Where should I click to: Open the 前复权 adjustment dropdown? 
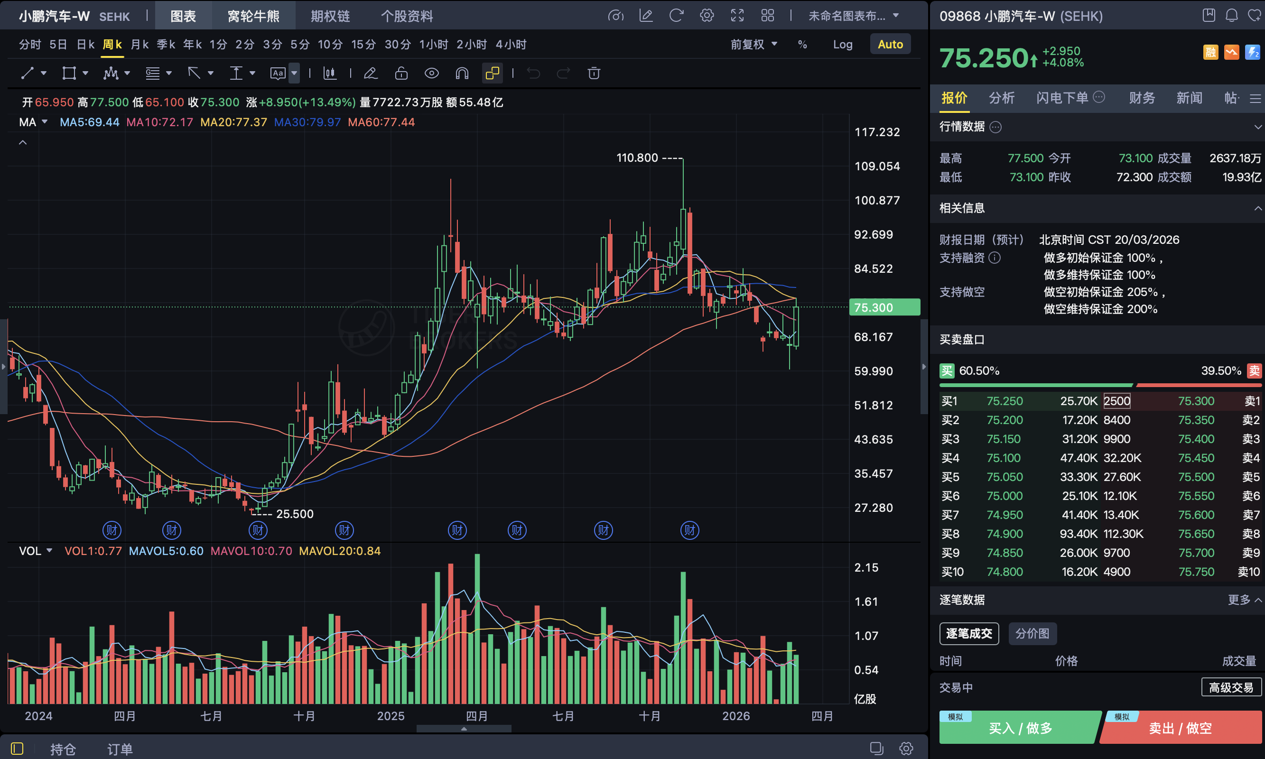point(753,45)
